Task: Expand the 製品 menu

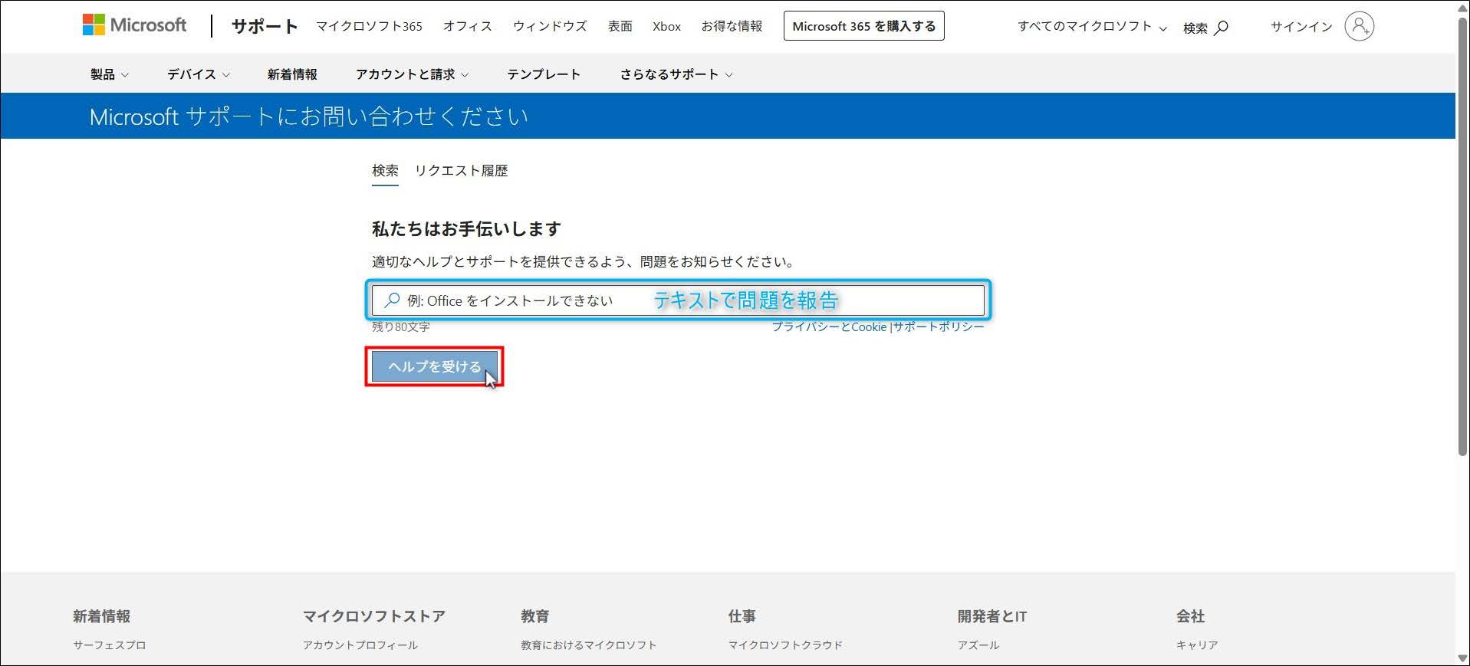Action: (110, 74)
